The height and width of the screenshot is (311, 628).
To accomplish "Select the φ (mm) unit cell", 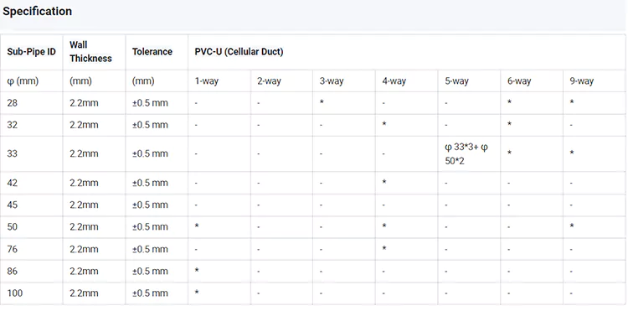I will click(23, 81).
